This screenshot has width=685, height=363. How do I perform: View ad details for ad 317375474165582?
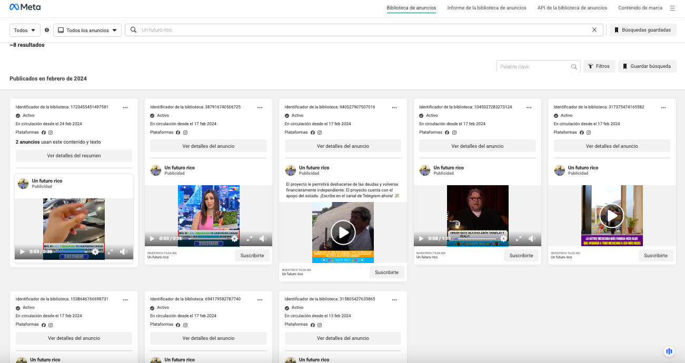pos(612,146)
